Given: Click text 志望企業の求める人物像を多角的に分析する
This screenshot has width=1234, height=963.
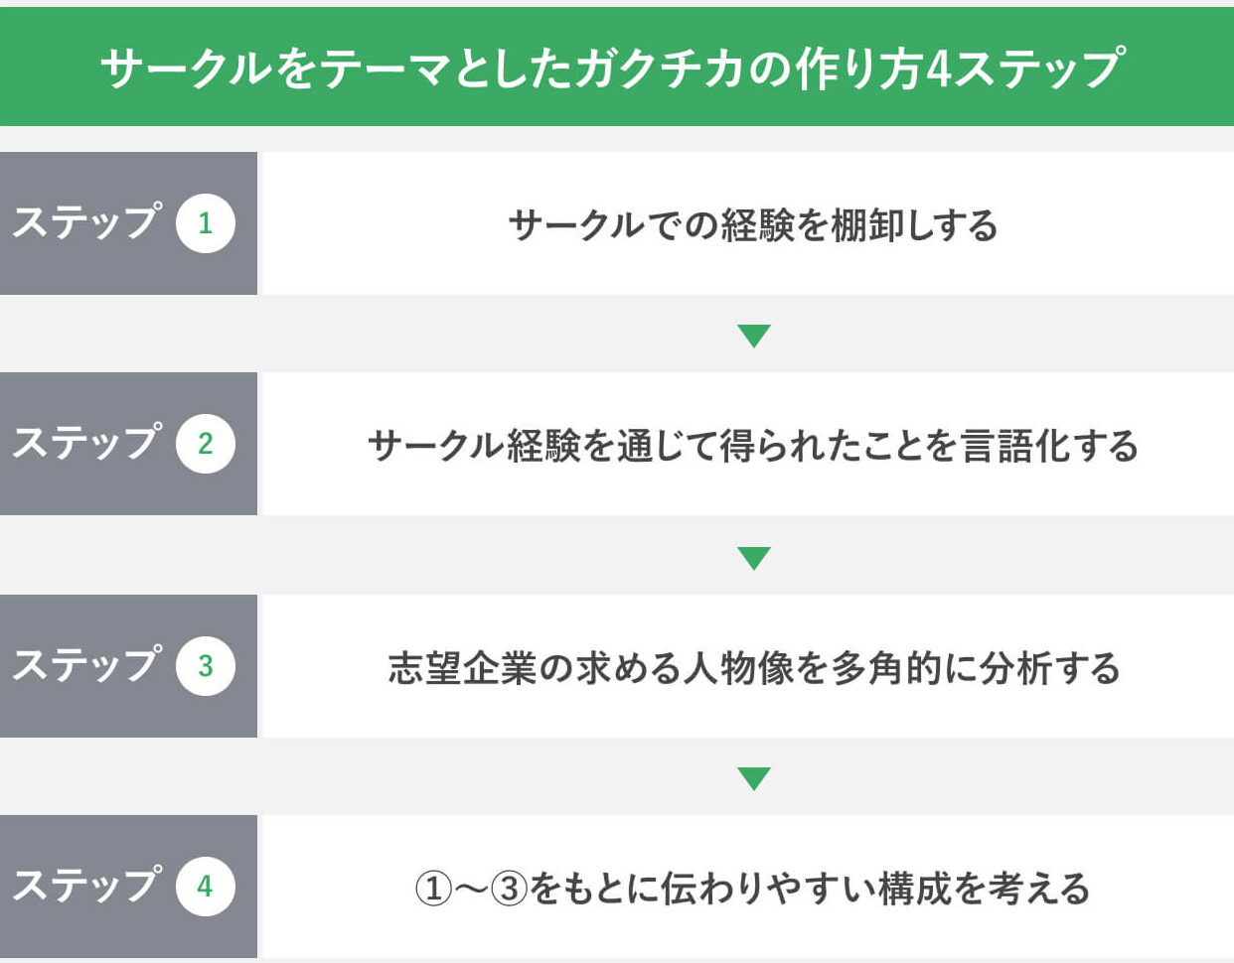Looking at the screenshot, I should click(754, 668).
